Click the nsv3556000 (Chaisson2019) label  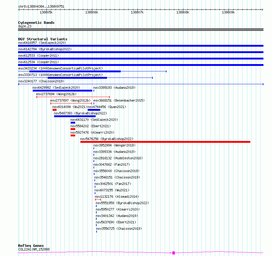(116, 171)
